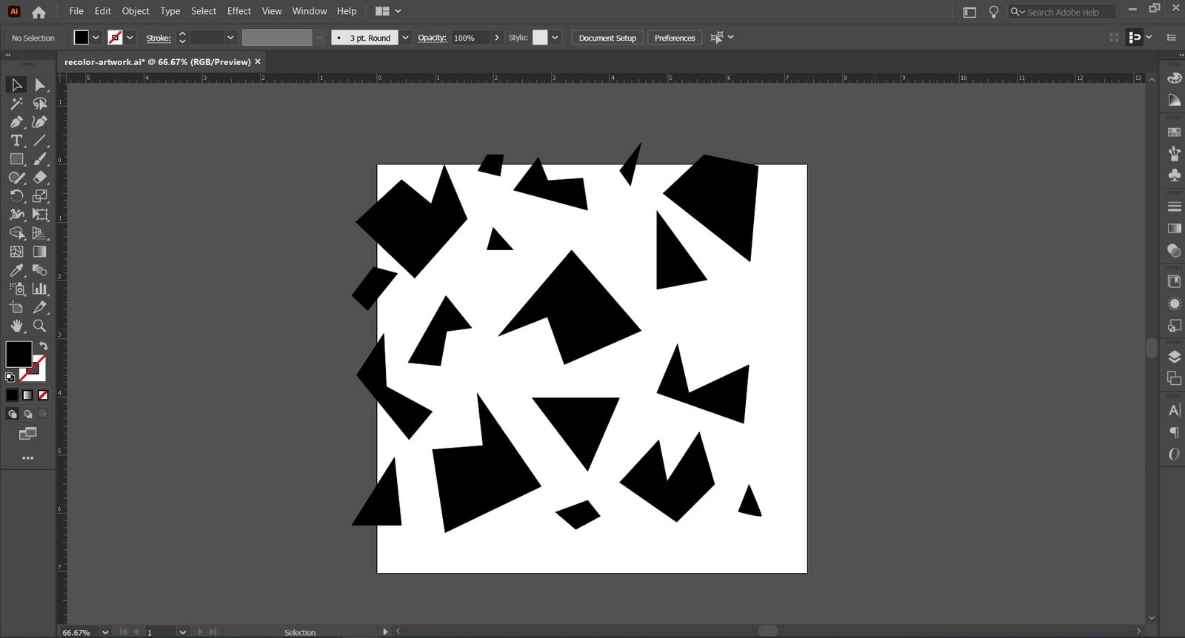Open the zoom level dropdown at 66.67%
Screen dimensions: 1185x638
pyautogui.click(x=105, y=632)
